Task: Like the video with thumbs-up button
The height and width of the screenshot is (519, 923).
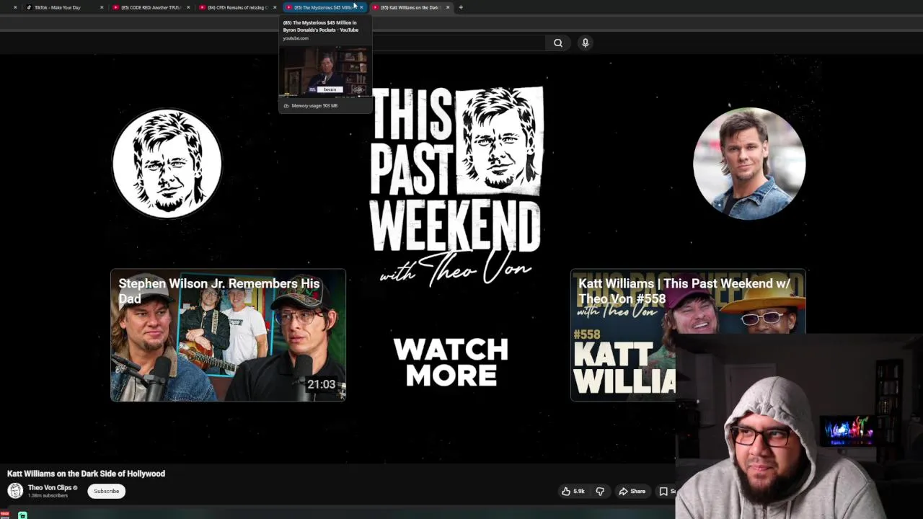Action: coord(573,492)
